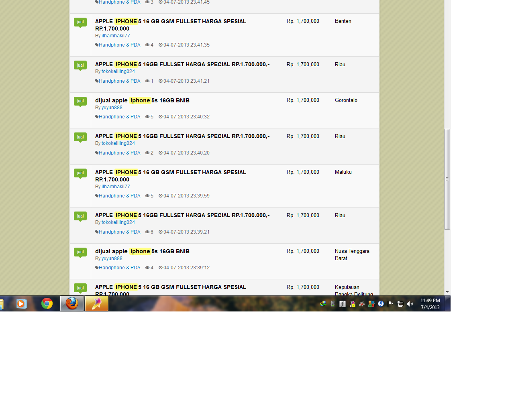Click the jual badge of the 23:40:20 listing
Viewport: 514px width, 411px height.
click(80, 137)
